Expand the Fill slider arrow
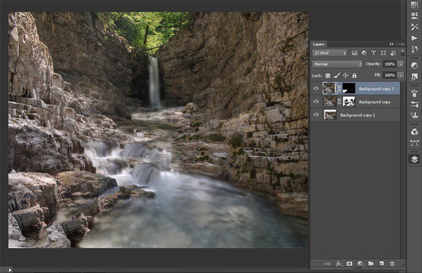422x273 pixels. coord(401,75)
